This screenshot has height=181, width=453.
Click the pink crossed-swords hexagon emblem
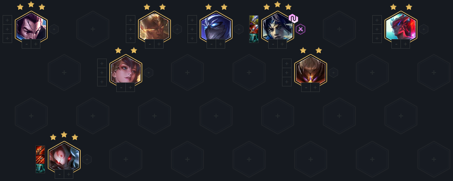tap(300, 29)
